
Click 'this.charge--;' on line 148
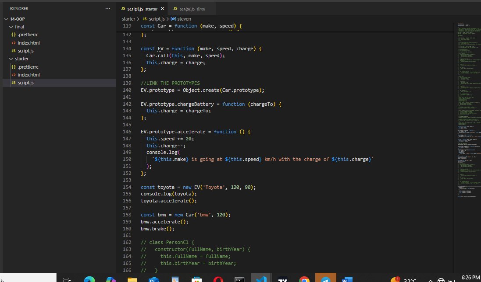(x=166, y=146)
